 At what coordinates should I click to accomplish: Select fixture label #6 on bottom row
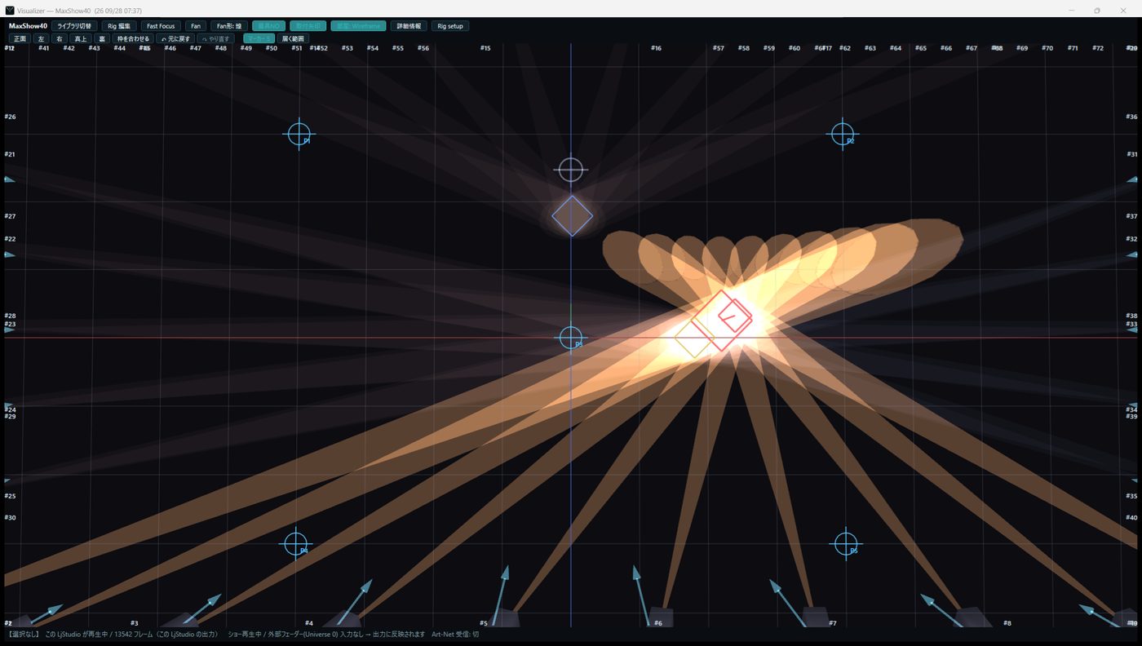(658, 623)
